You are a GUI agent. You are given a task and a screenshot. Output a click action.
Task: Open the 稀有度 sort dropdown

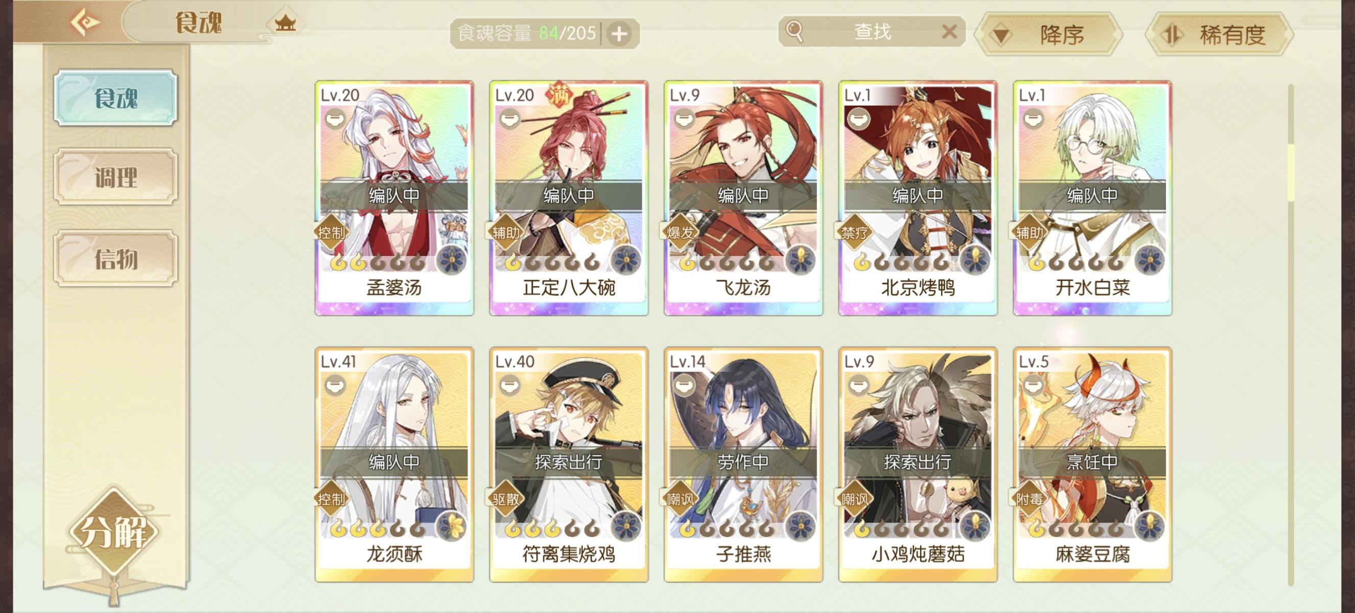[1219, 35]
